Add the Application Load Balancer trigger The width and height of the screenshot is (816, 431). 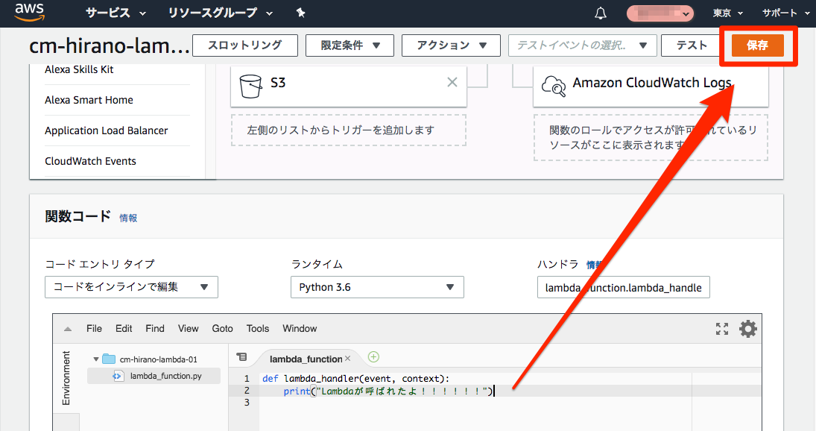(106, 130)
